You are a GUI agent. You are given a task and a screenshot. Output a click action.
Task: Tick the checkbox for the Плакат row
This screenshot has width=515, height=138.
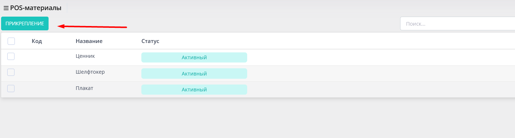click(11, 89)
